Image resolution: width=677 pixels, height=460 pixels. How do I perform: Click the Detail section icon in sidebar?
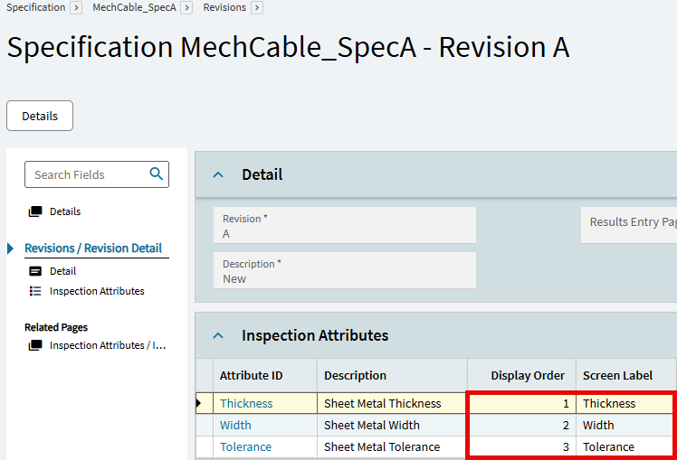point(35,271)
